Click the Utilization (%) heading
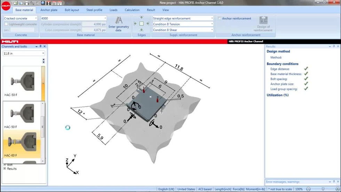Image resolution: width=341 pixels, height=192 pixels. [278, 95]
